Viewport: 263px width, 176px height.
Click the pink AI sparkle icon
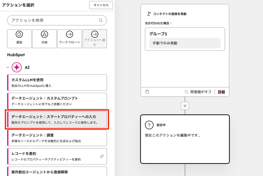click(17, 68)
